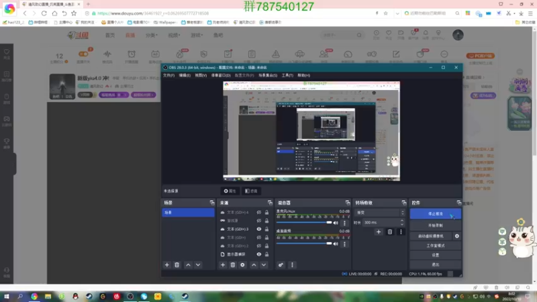Expand the 游戏 dropdown in Douyu navbar
The width and height of the screenshot is (537, 302).
(197, 35)
